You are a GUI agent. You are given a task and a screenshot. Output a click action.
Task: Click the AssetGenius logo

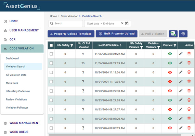point(22,6)
